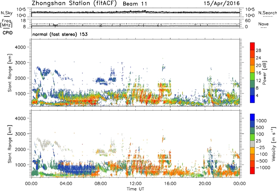Click the "-1000" tick on the Velocity color bar

263,168
